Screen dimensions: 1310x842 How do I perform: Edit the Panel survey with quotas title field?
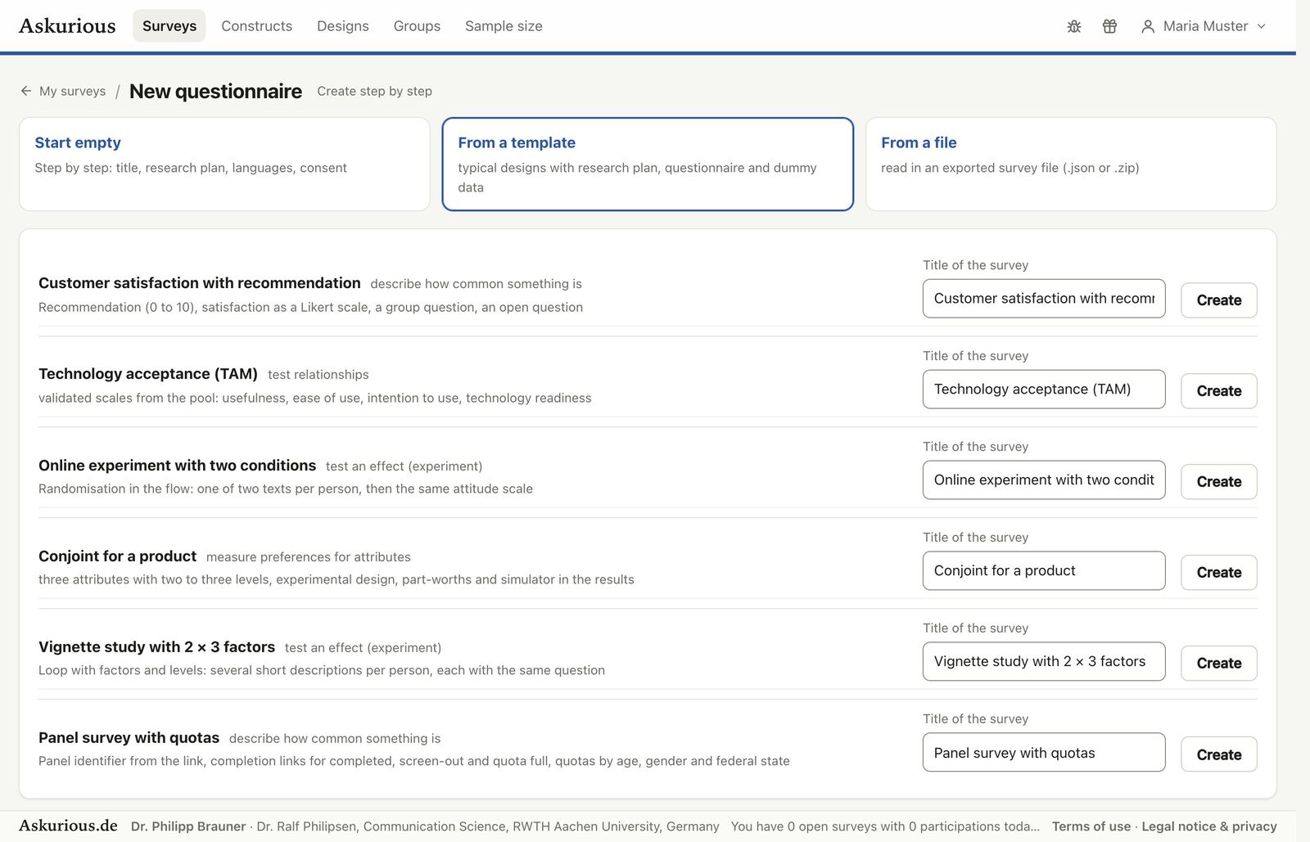[x=1044, y=753]
